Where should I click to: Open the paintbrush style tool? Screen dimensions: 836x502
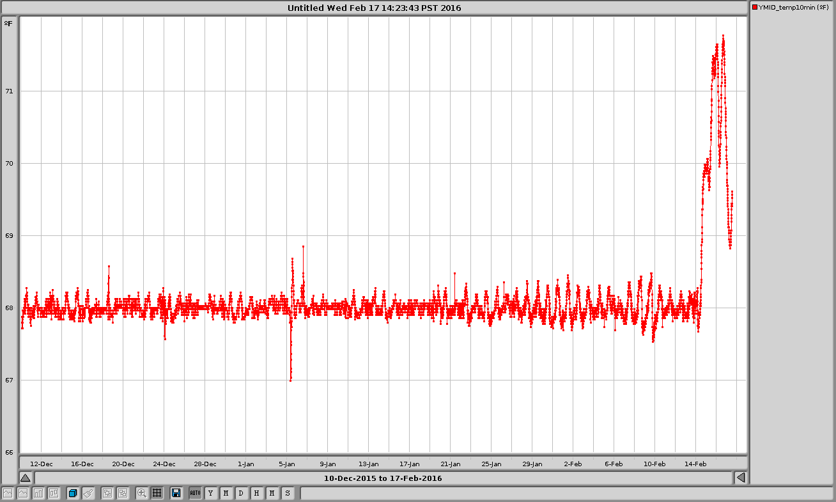point(88,493)
